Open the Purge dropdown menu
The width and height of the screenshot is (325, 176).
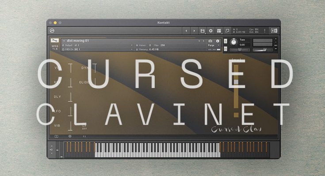click(212, 45)
